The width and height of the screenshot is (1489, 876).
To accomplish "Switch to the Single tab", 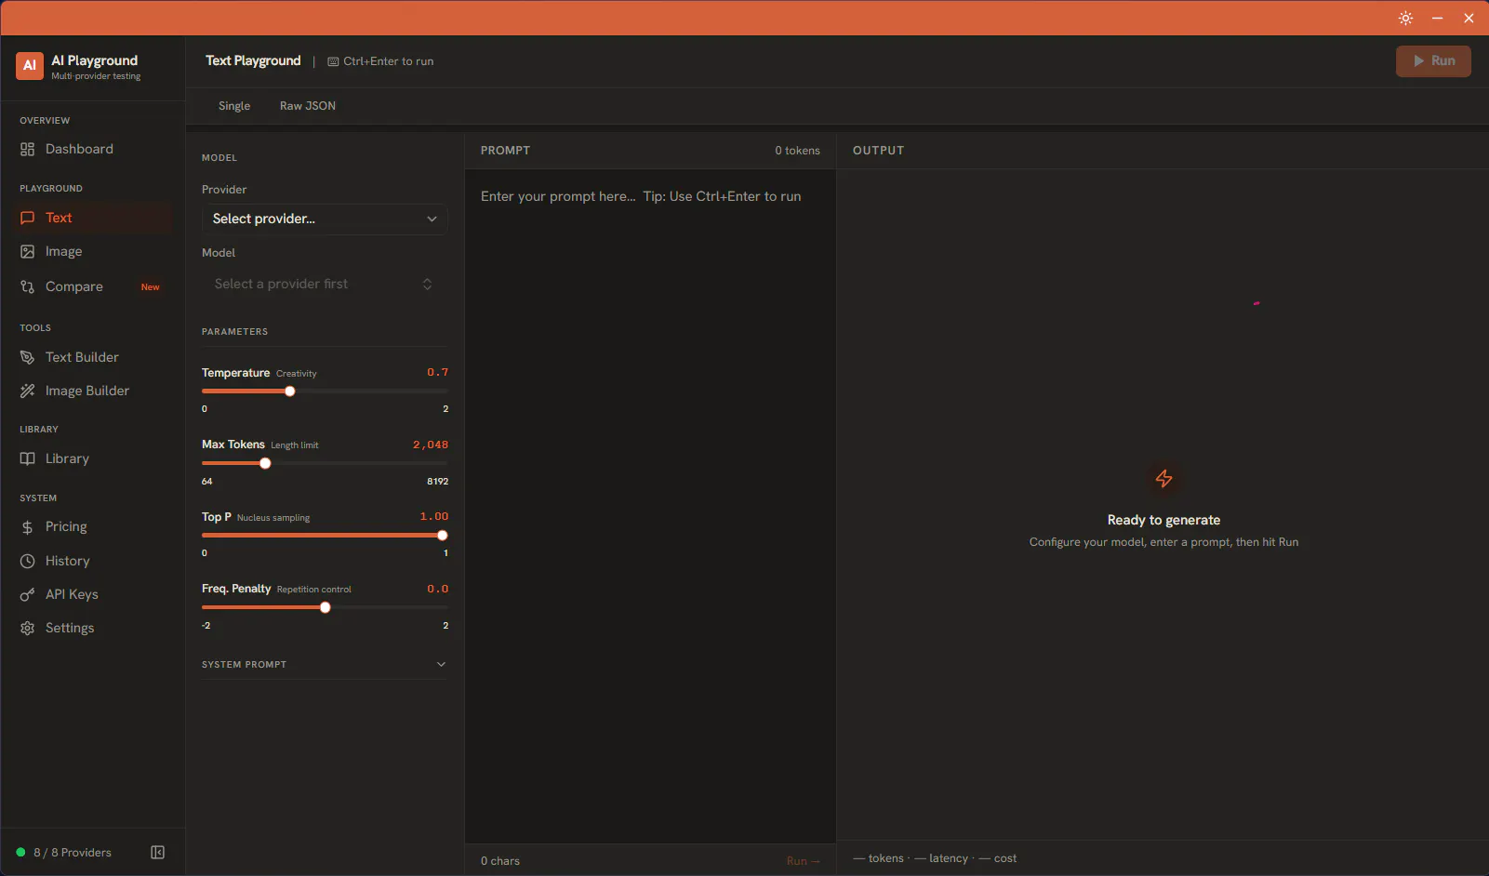I will click(234, 106).
